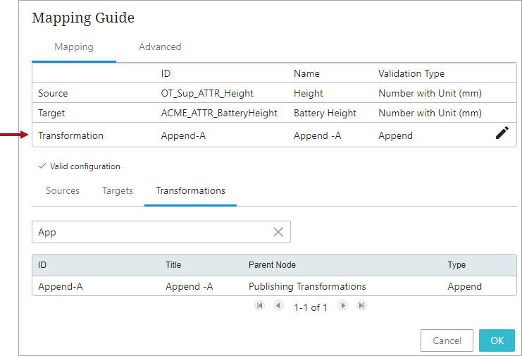Go to first page of results
This screenshot has width=522, height=356.
[259, 306]
